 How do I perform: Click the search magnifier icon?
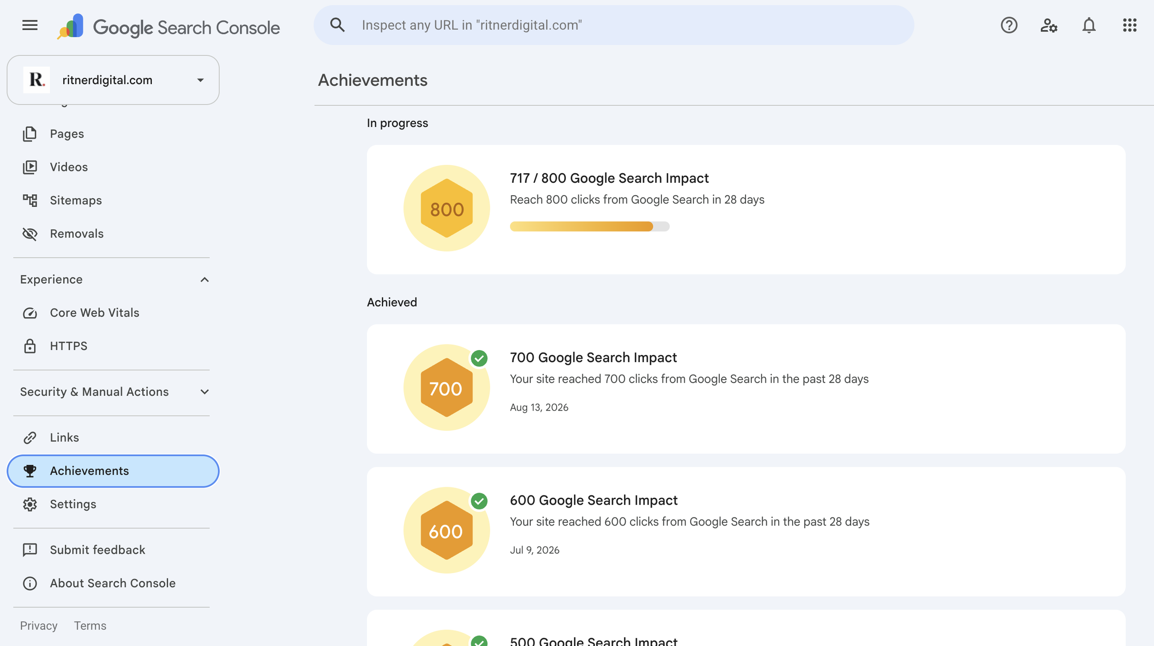pos(337,25)
